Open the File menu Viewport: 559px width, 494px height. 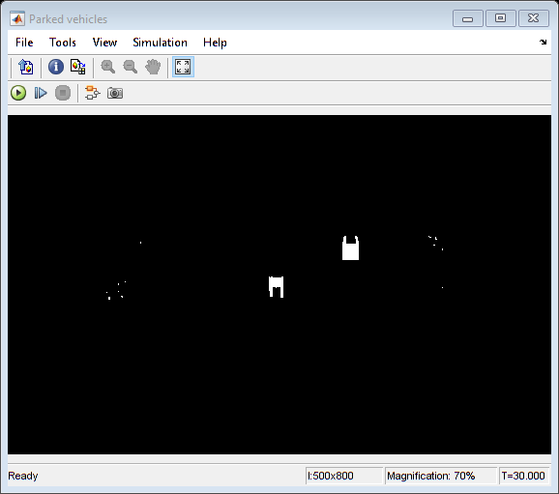coord(24,43)
